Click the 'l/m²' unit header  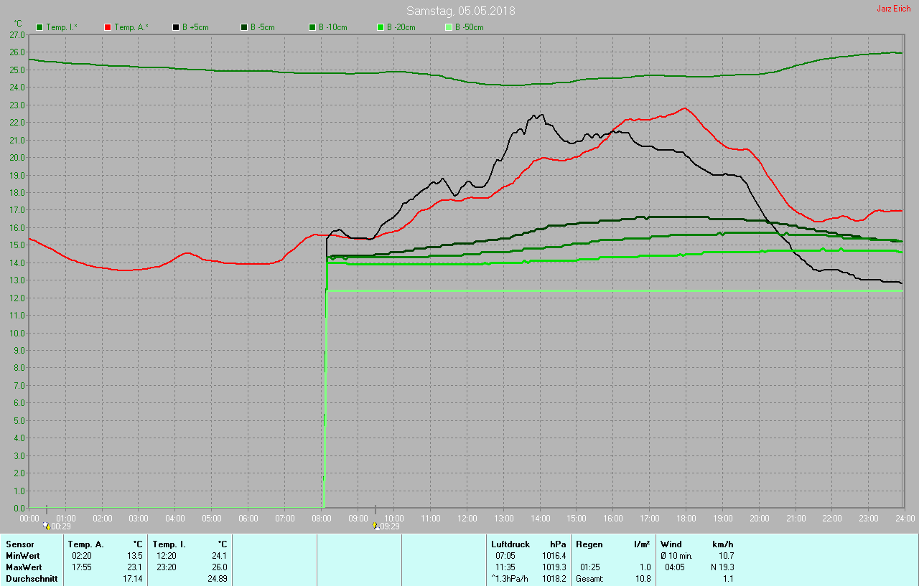coord(642,544)
